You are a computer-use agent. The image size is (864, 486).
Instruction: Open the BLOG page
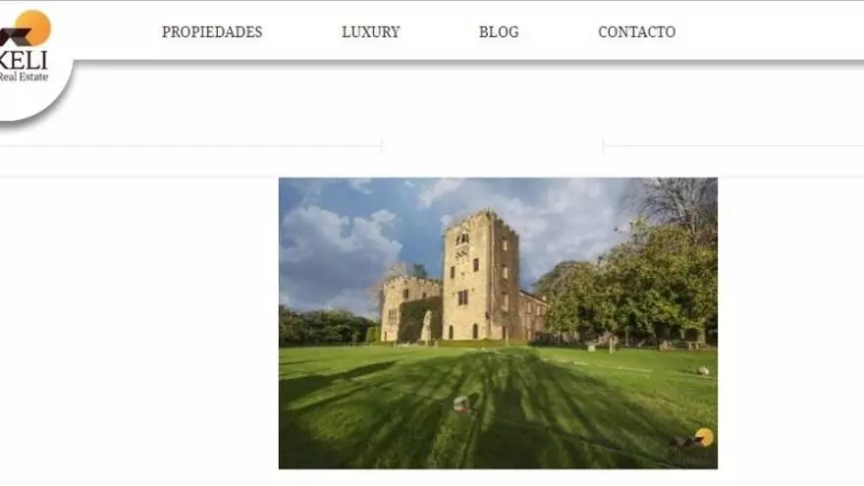[x=499, y=32]
